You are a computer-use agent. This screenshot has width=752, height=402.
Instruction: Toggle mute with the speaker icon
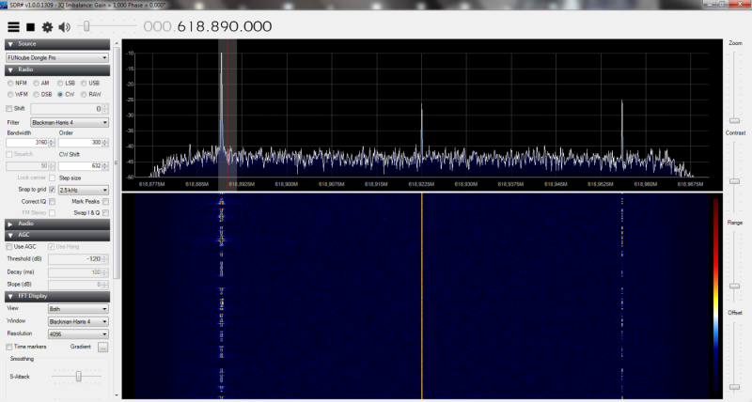[64, 27]
